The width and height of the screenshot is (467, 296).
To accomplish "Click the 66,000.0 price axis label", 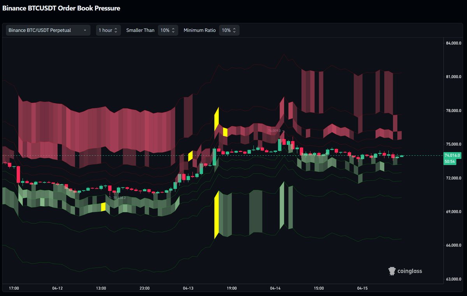I will coord(454,245).
